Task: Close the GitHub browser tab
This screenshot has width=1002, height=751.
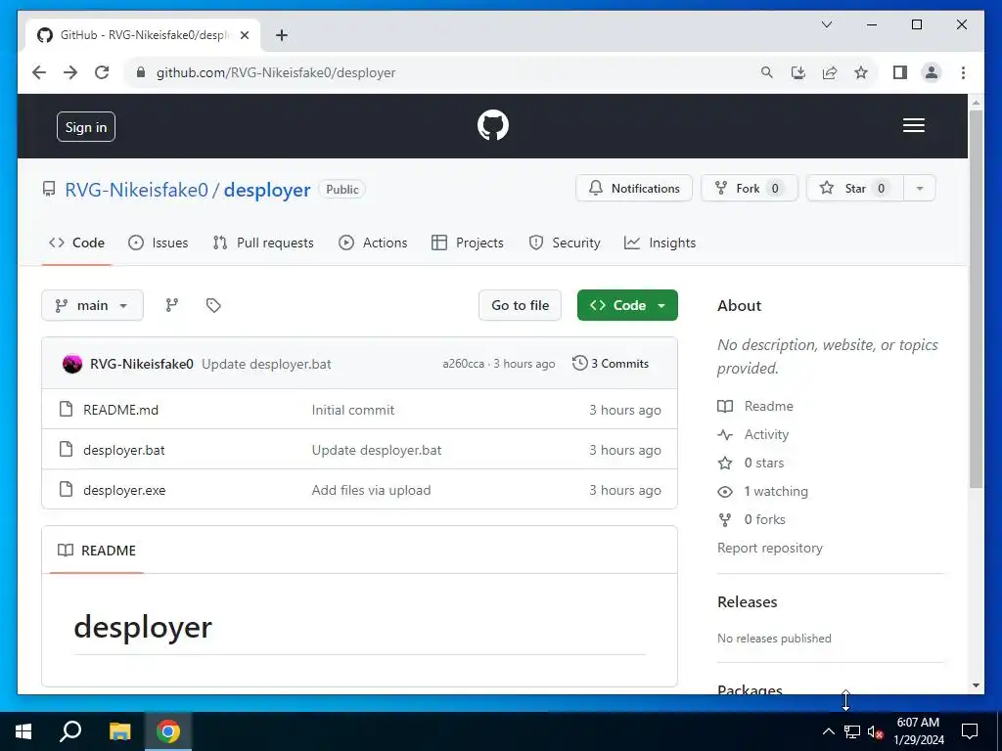Action: (x=244, y=35)
